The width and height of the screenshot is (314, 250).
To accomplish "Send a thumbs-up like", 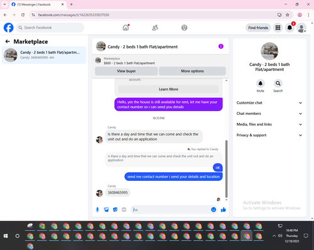I will [x=224, y=210].
